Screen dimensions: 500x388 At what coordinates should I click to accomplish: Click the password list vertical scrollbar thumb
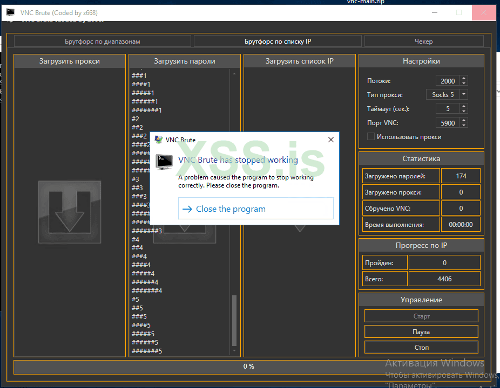[234, 321]
